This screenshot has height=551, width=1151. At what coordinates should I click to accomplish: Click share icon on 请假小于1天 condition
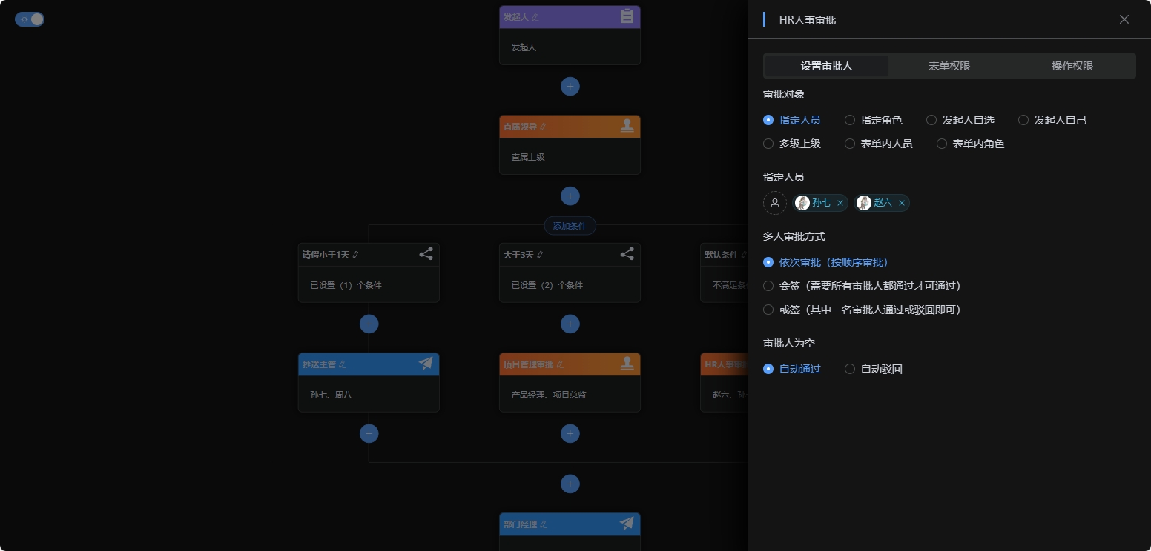(x=426, y=254)
